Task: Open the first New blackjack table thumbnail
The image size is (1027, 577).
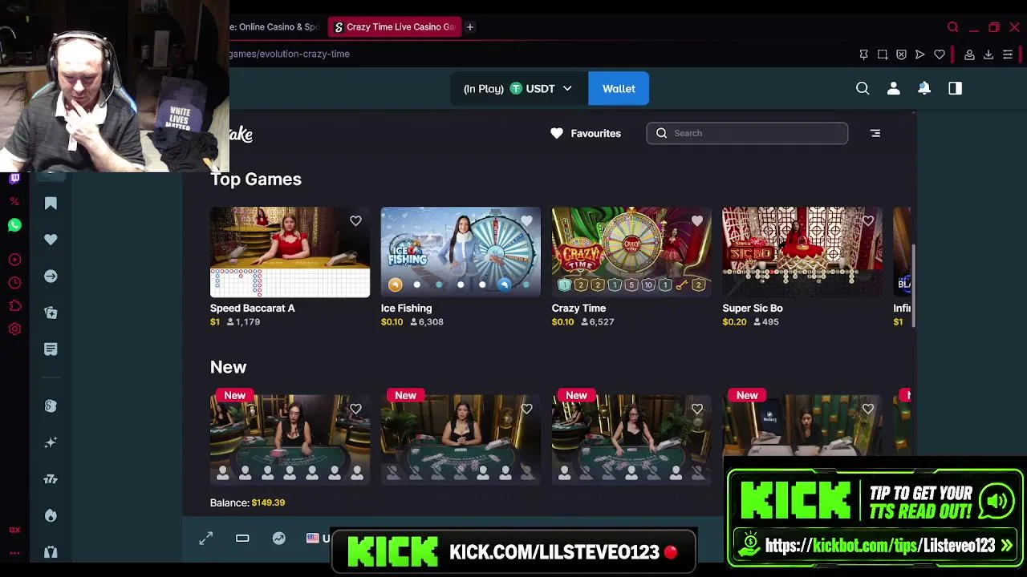Action: 290,439
